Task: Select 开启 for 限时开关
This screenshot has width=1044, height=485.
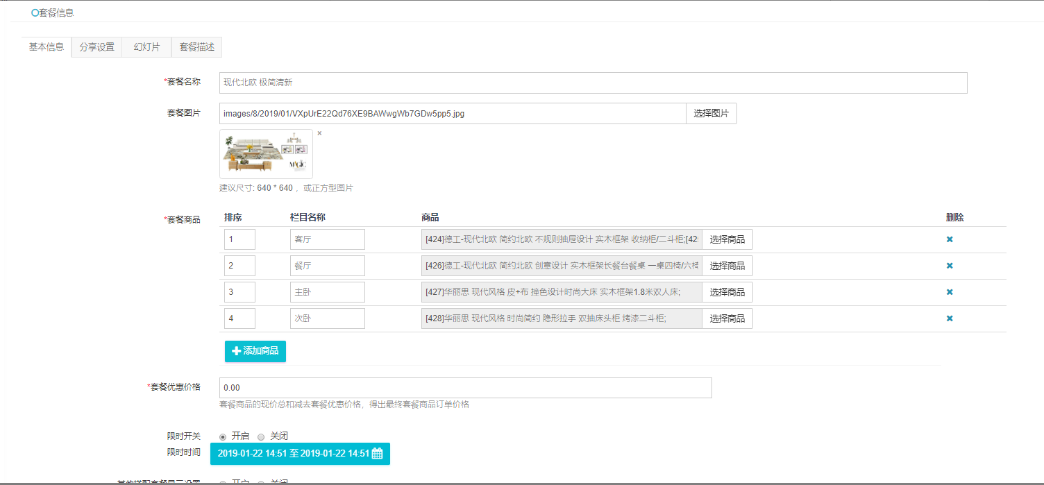Action: point(223,436)
